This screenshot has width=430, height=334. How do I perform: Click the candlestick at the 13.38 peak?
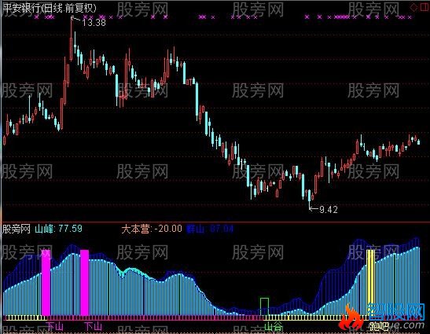click(72, 39)
